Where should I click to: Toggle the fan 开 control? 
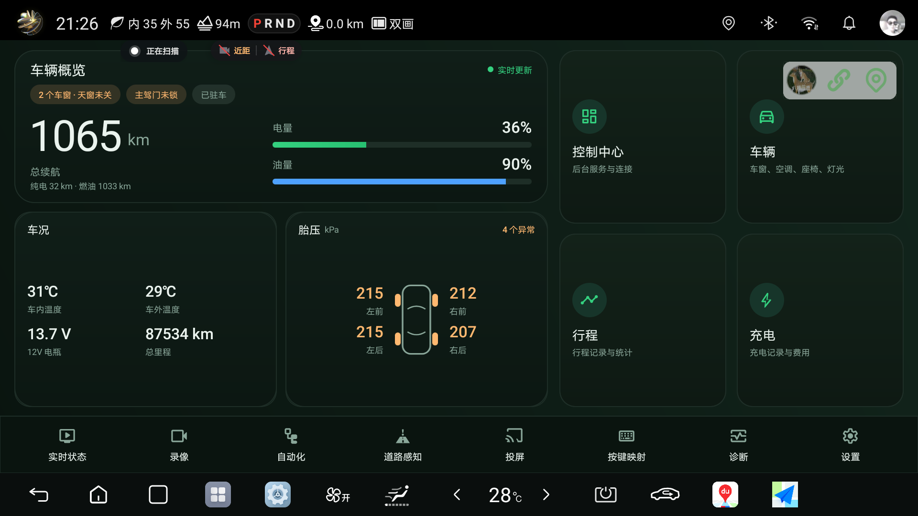(x=338, y=494)
